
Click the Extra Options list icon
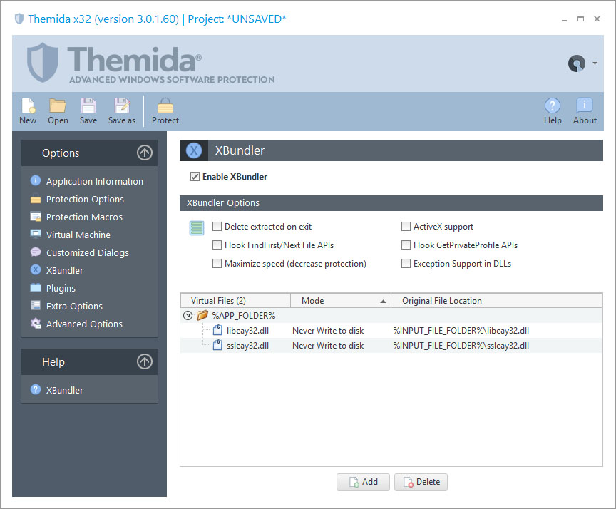click(36, 305)
